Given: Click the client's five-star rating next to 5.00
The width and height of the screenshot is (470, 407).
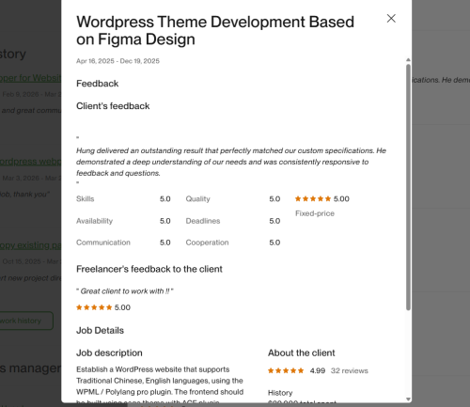Looking at the screenshot, I should coord(313,198).
